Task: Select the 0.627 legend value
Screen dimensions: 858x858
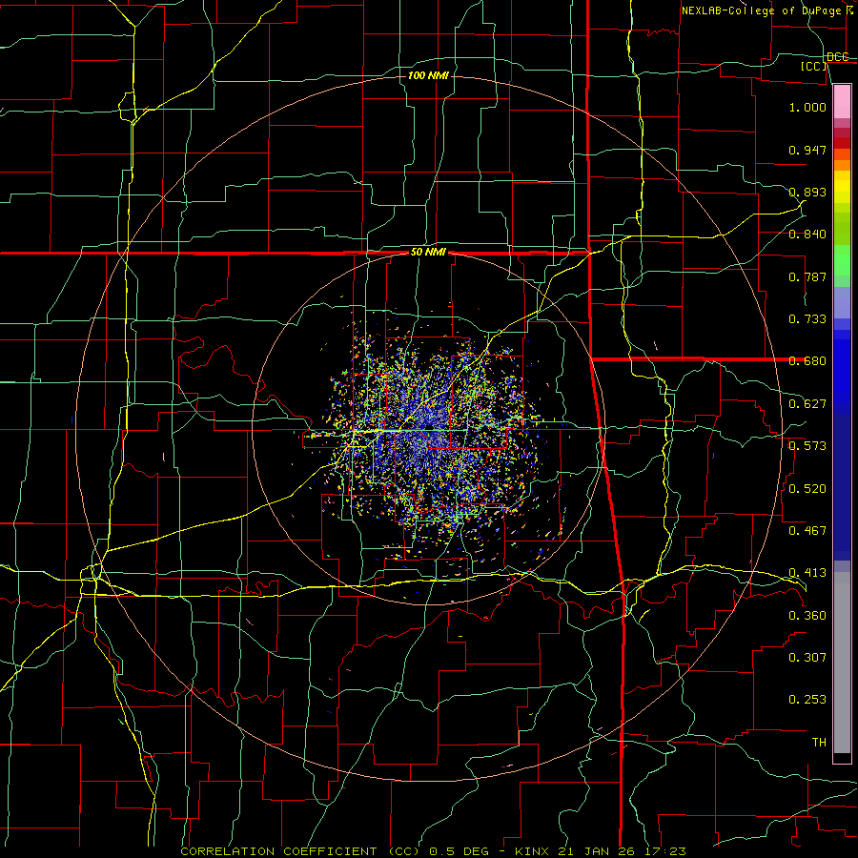Action: pyautogui.click(x=807, y=404)
